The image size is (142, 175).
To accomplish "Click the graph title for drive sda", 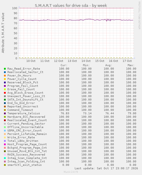I will 71,5.
